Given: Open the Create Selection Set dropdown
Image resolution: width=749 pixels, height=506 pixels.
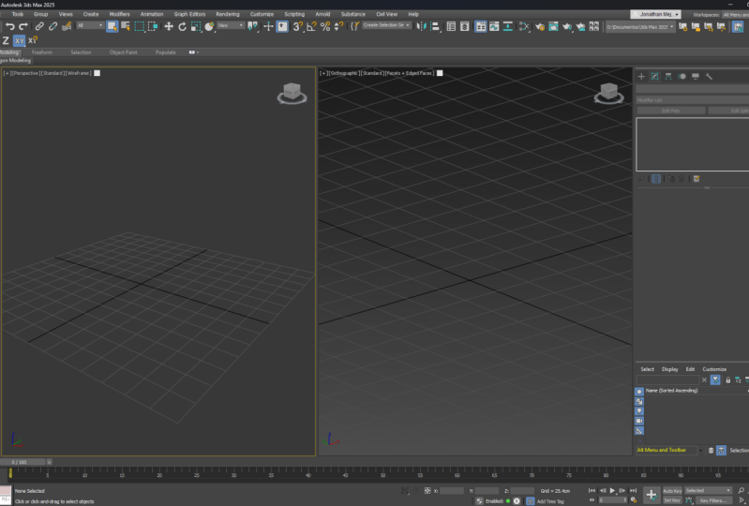Looking at the screenshot, I should tap(386, 25).
